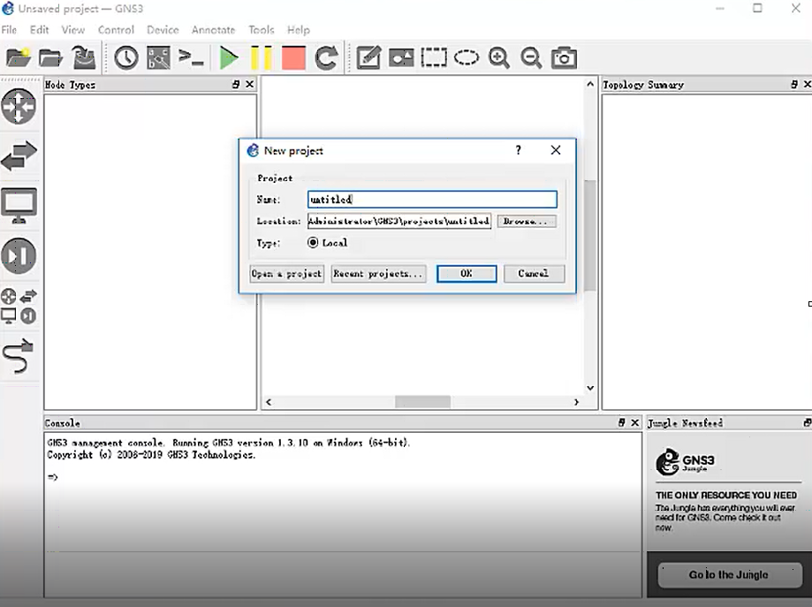Click the project Location path field
Image resolution: width=812 pixels, height=607 pixels.
(x=399, y=221)
